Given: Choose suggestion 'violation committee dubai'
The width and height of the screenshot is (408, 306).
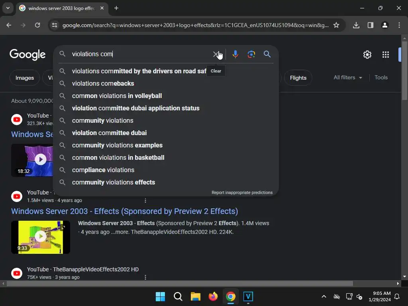Looking at the screenshot, I should coord(166,133).
